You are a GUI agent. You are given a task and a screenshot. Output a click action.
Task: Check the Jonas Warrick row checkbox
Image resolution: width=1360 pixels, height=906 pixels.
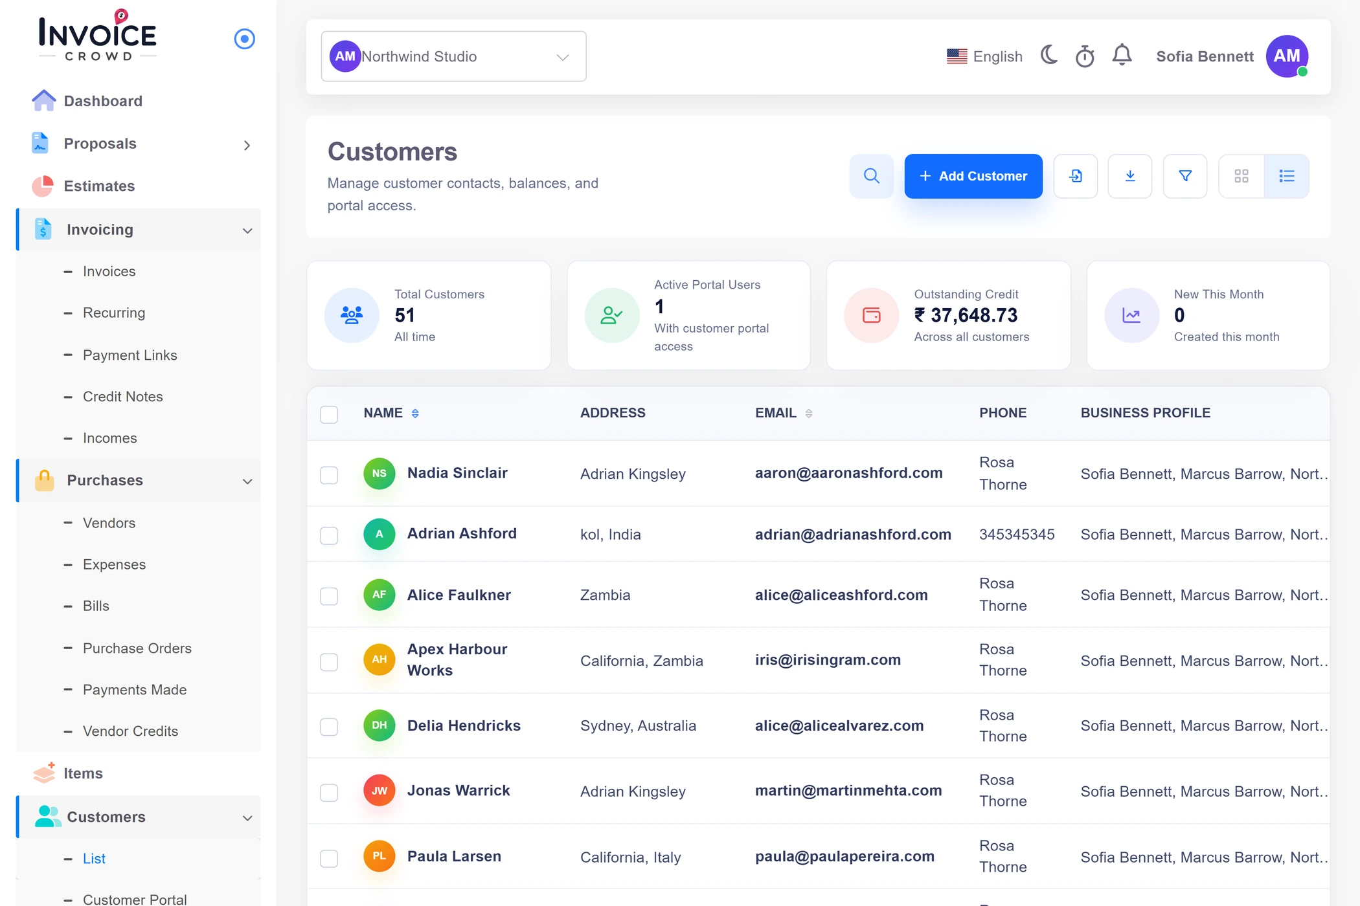tap(329, 793)
